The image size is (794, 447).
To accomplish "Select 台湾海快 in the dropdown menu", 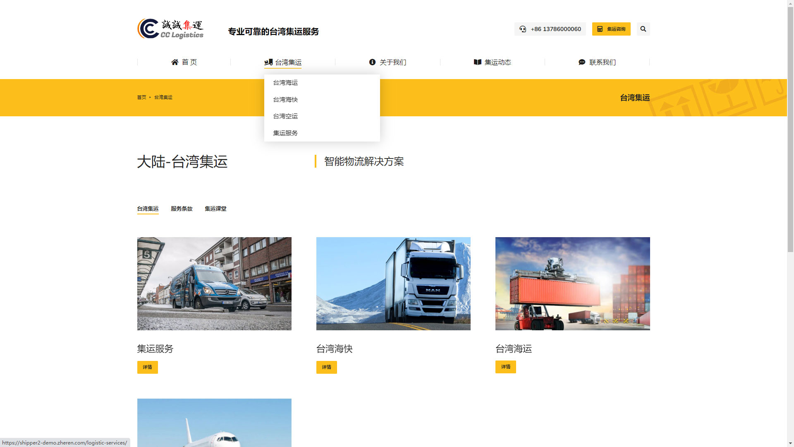I will tap(322, 100).
